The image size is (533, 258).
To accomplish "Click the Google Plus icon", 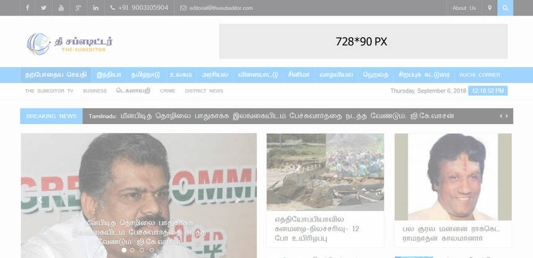I will coord(78,8).
